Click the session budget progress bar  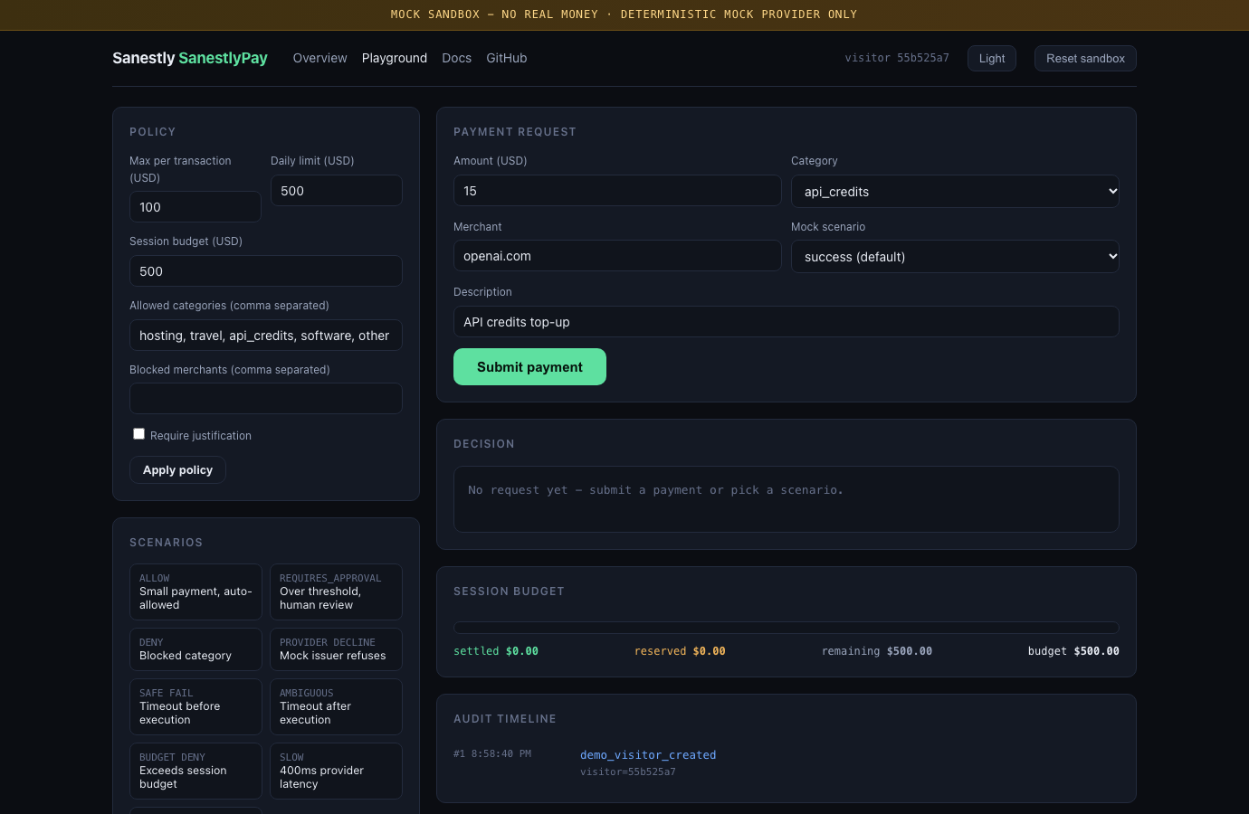tap(787, 627)
